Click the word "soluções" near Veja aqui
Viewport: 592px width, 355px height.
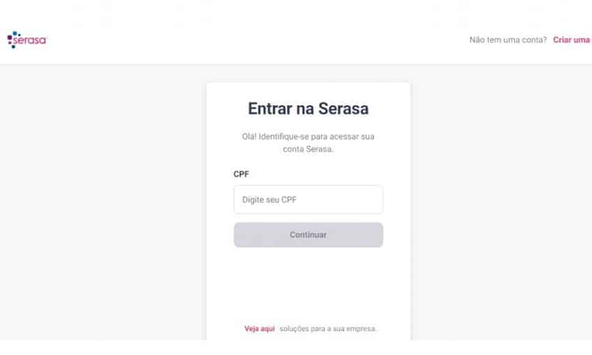(x=292, y=328)
